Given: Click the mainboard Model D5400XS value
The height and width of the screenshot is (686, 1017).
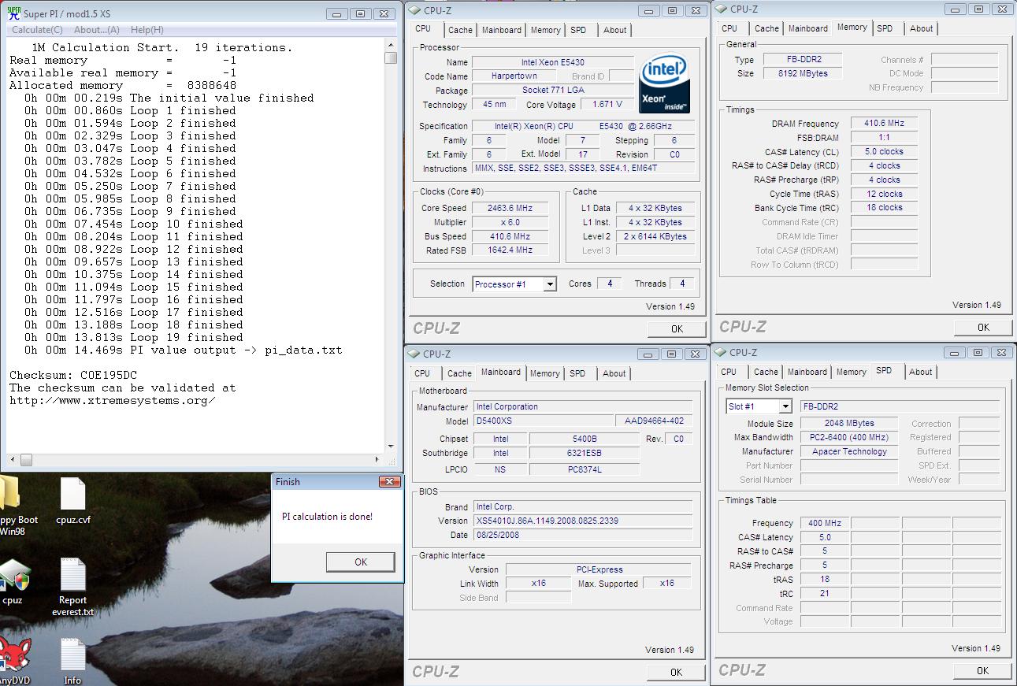Looking at the screenshot, I should coord(542,421).
